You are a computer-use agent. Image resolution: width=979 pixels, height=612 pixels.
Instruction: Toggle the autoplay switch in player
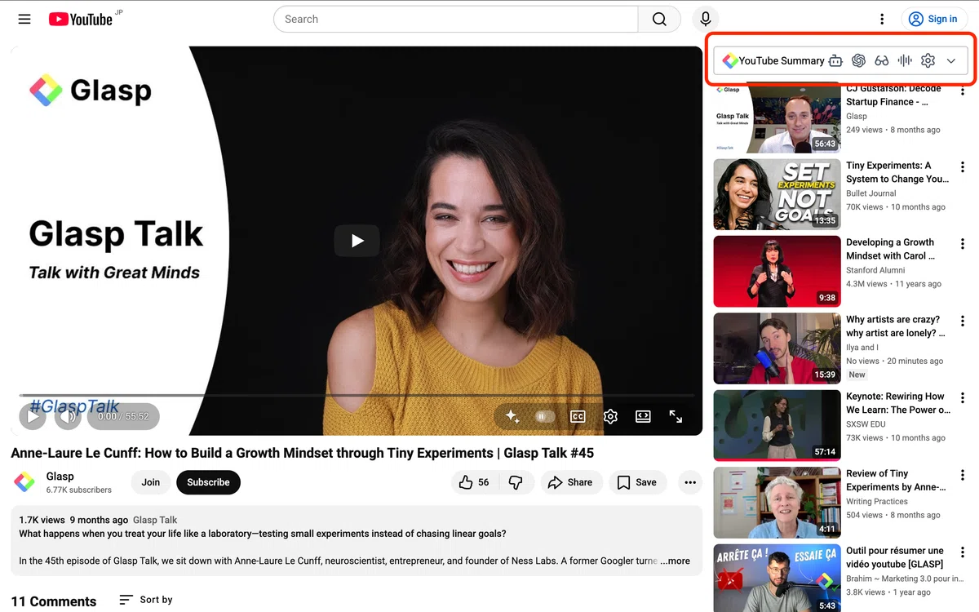(x=544, y=416)
